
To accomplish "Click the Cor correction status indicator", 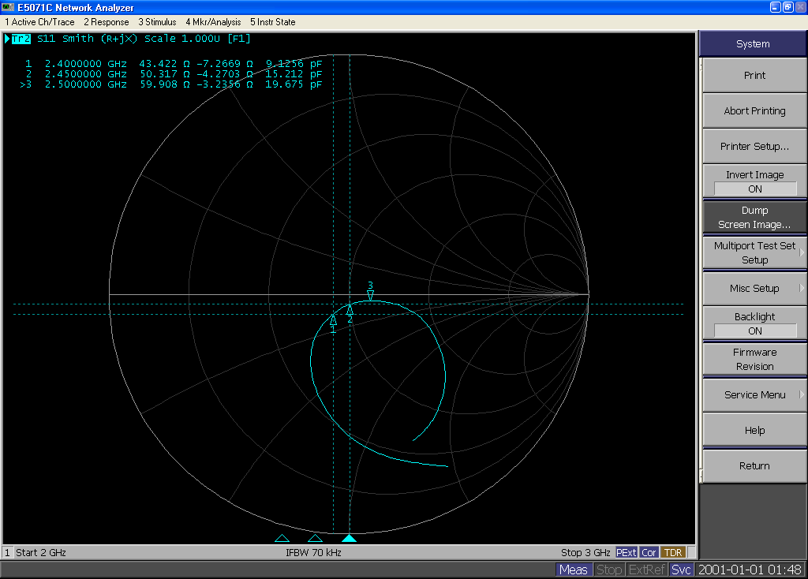I will 649,552.
